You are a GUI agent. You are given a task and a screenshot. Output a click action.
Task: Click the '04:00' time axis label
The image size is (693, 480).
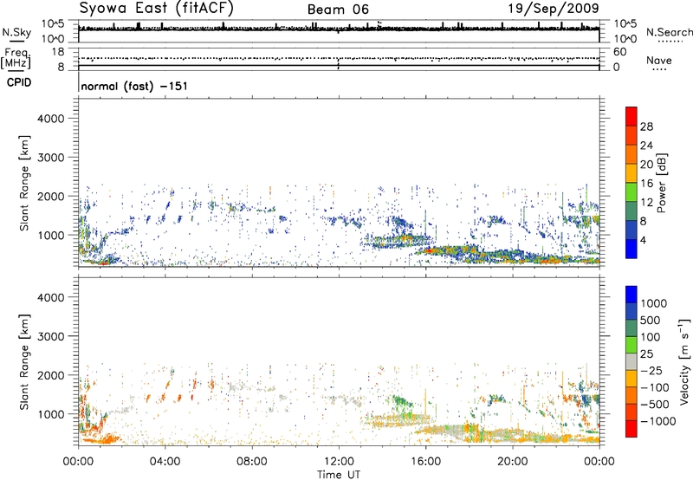[x=165, y=462]
